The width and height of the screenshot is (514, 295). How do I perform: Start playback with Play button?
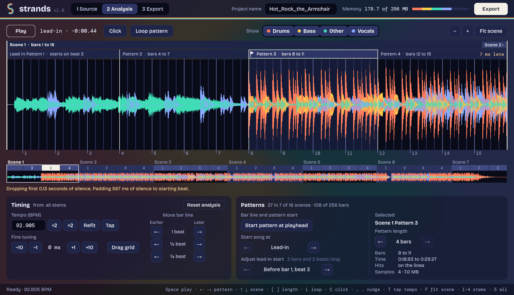point(21,31)
